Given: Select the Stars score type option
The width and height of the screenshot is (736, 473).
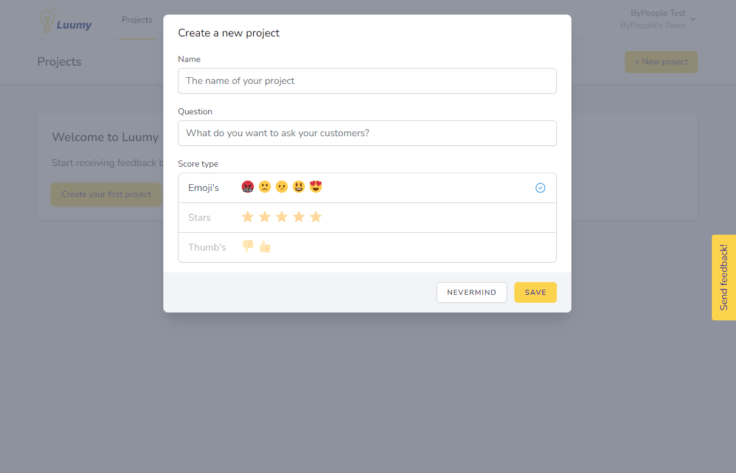Looking at the screenshot, I should pos(200,218).
